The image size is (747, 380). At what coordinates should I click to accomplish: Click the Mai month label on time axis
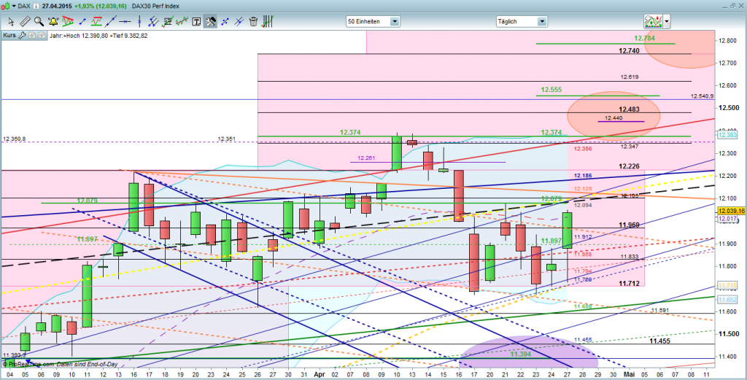[x=629, y=375]
